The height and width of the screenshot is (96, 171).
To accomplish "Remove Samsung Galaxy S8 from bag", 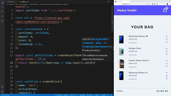I will click(133, 43).
